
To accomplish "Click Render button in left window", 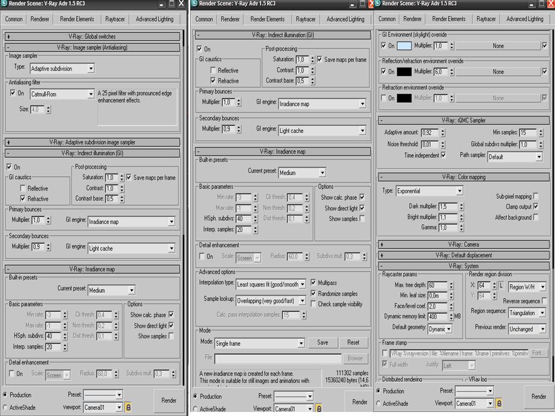I will coord(169,400).
